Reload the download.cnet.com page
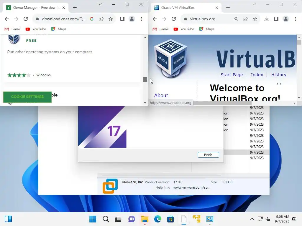 pos(26,19)
